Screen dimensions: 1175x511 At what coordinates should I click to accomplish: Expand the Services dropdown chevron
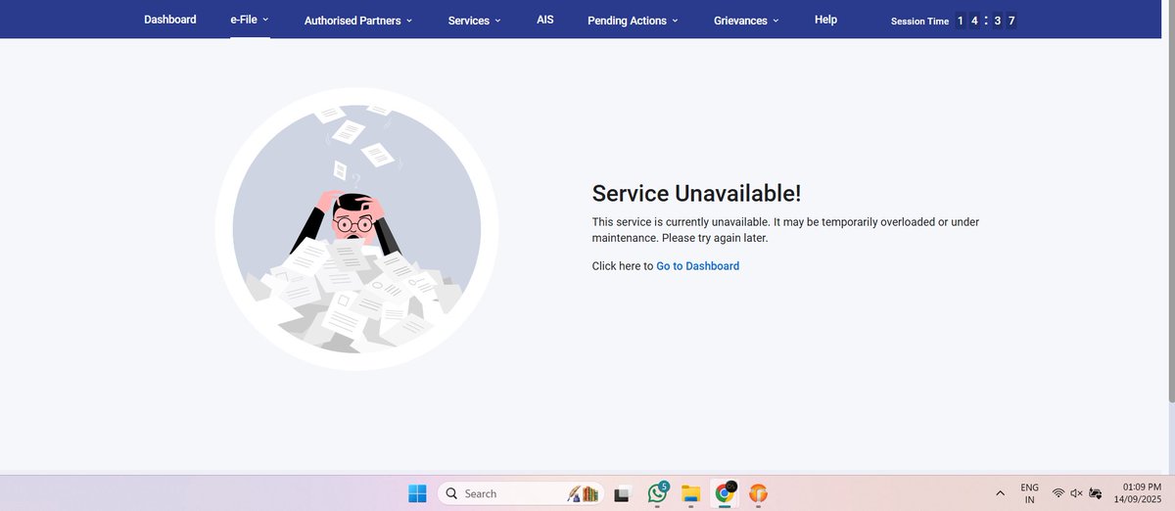[497, 21]
